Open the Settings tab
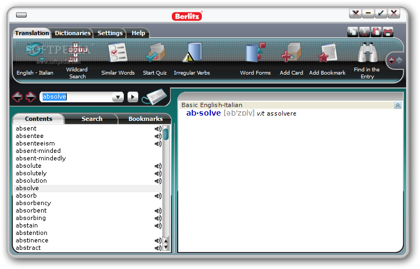This screenshot has width=420, height=269. tap(110, 33)
